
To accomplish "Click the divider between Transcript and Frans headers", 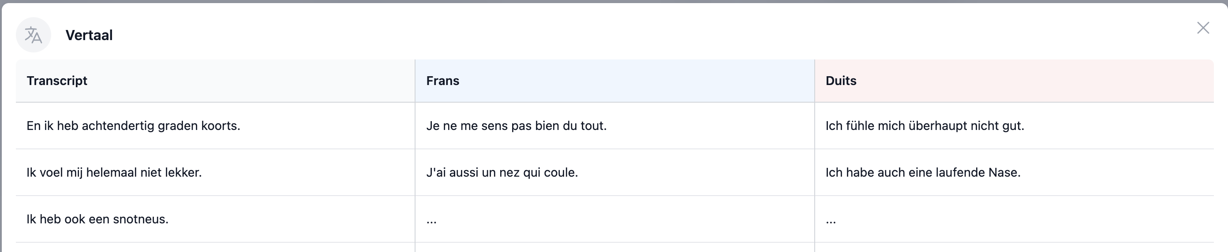I will tap(415, 81).
